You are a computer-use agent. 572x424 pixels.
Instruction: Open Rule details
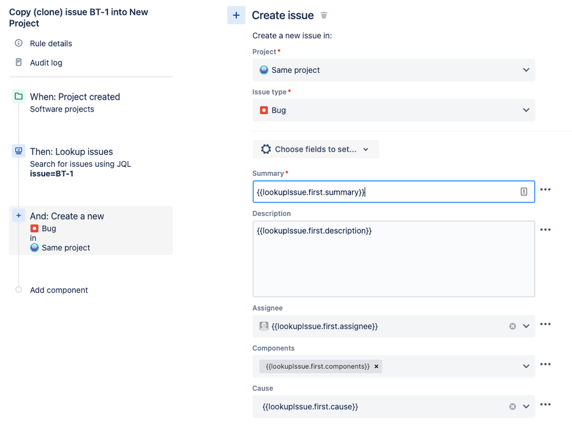pos(51,44)
